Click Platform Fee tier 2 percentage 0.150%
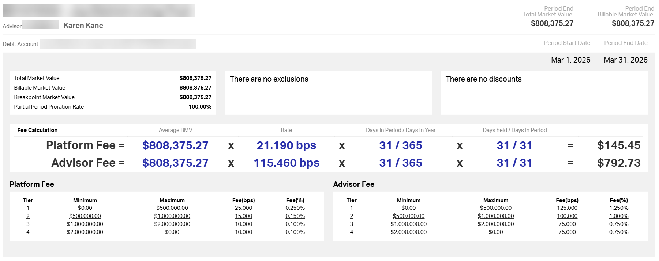The image size is (659, 261). coord(295,216)
